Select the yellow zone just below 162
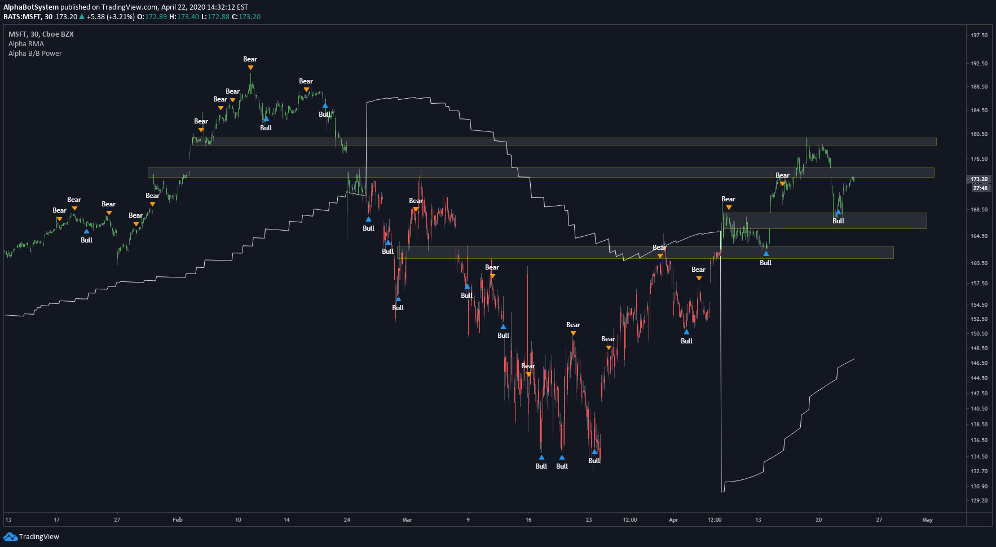 click(x=645, y=252)
